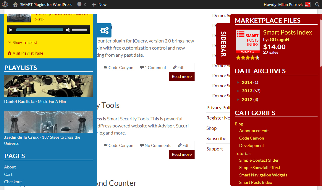
Task: Toggle the red SIDEBAR tab
Action: coord(224,44)
